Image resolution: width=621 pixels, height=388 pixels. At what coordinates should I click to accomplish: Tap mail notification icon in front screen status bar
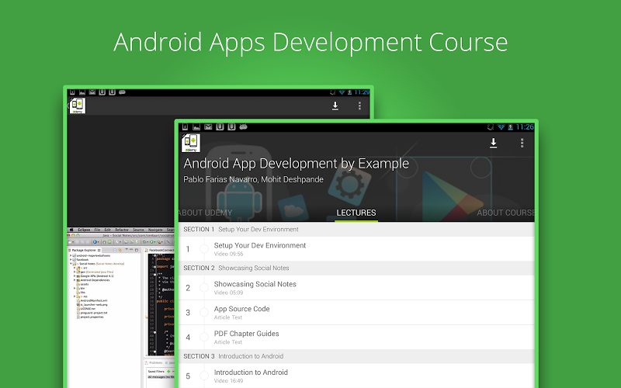pos(208,126)
